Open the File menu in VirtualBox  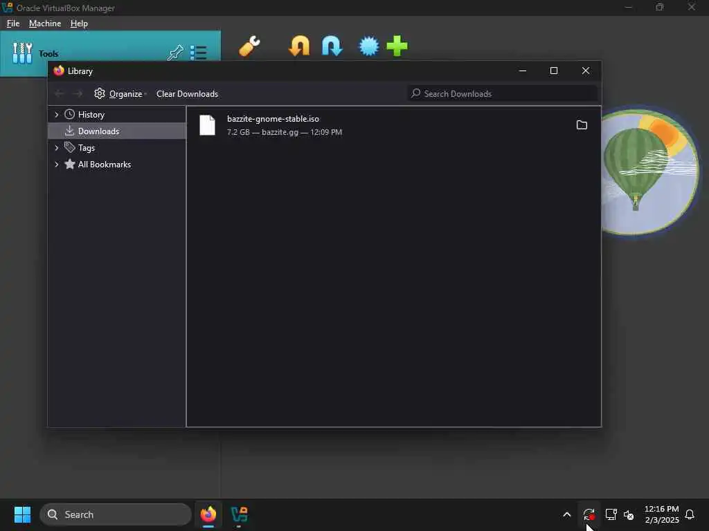pos(13,23)
